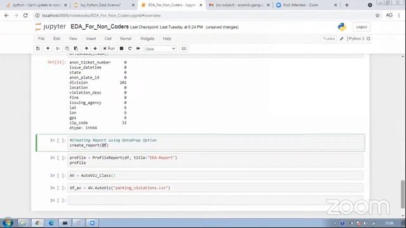
Task: Open the Kernel menu
Action: [x=126, y=39]
